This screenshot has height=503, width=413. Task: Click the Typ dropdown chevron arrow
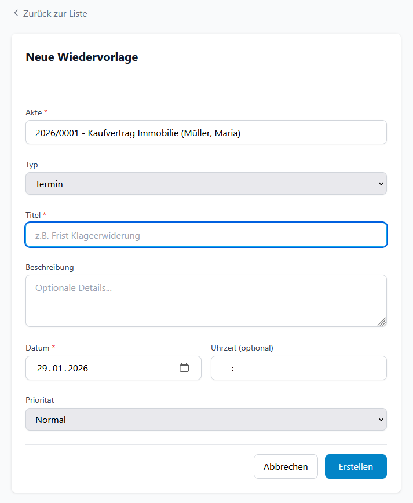point(381,183)
